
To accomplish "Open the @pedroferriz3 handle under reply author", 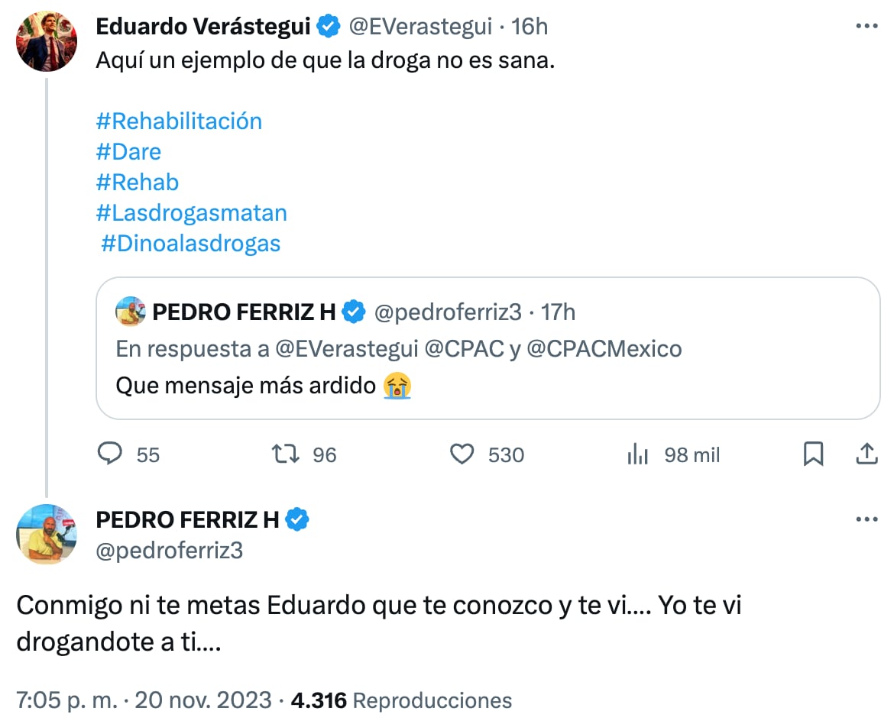I will pos(170,550).
